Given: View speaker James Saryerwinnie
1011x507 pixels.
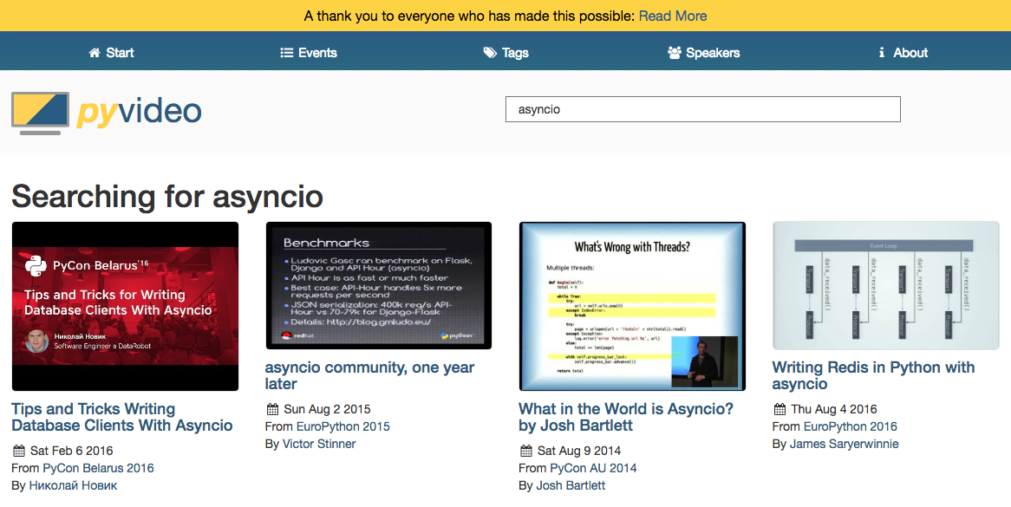Looking at the screenshot, I should pyautogui.click(x=844, y=444).
